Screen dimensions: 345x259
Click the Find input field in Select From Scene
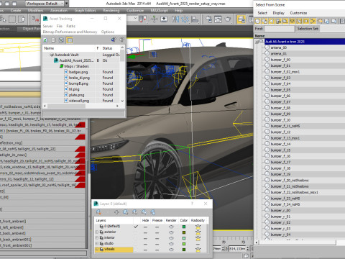point(279,29)
